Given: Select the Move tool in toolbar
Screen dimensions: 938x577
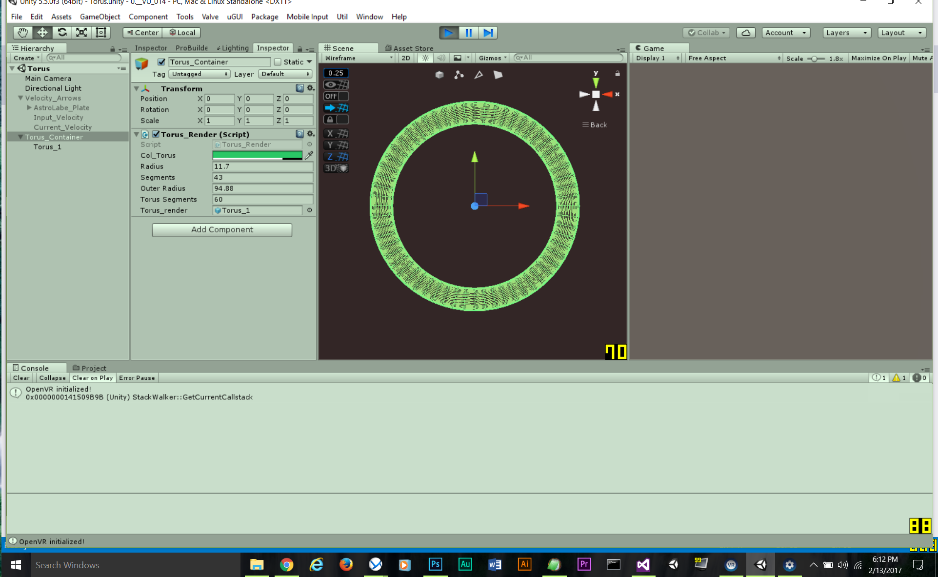Looking at the screenshot, I should pyautogui.click(x=42, y=33).
